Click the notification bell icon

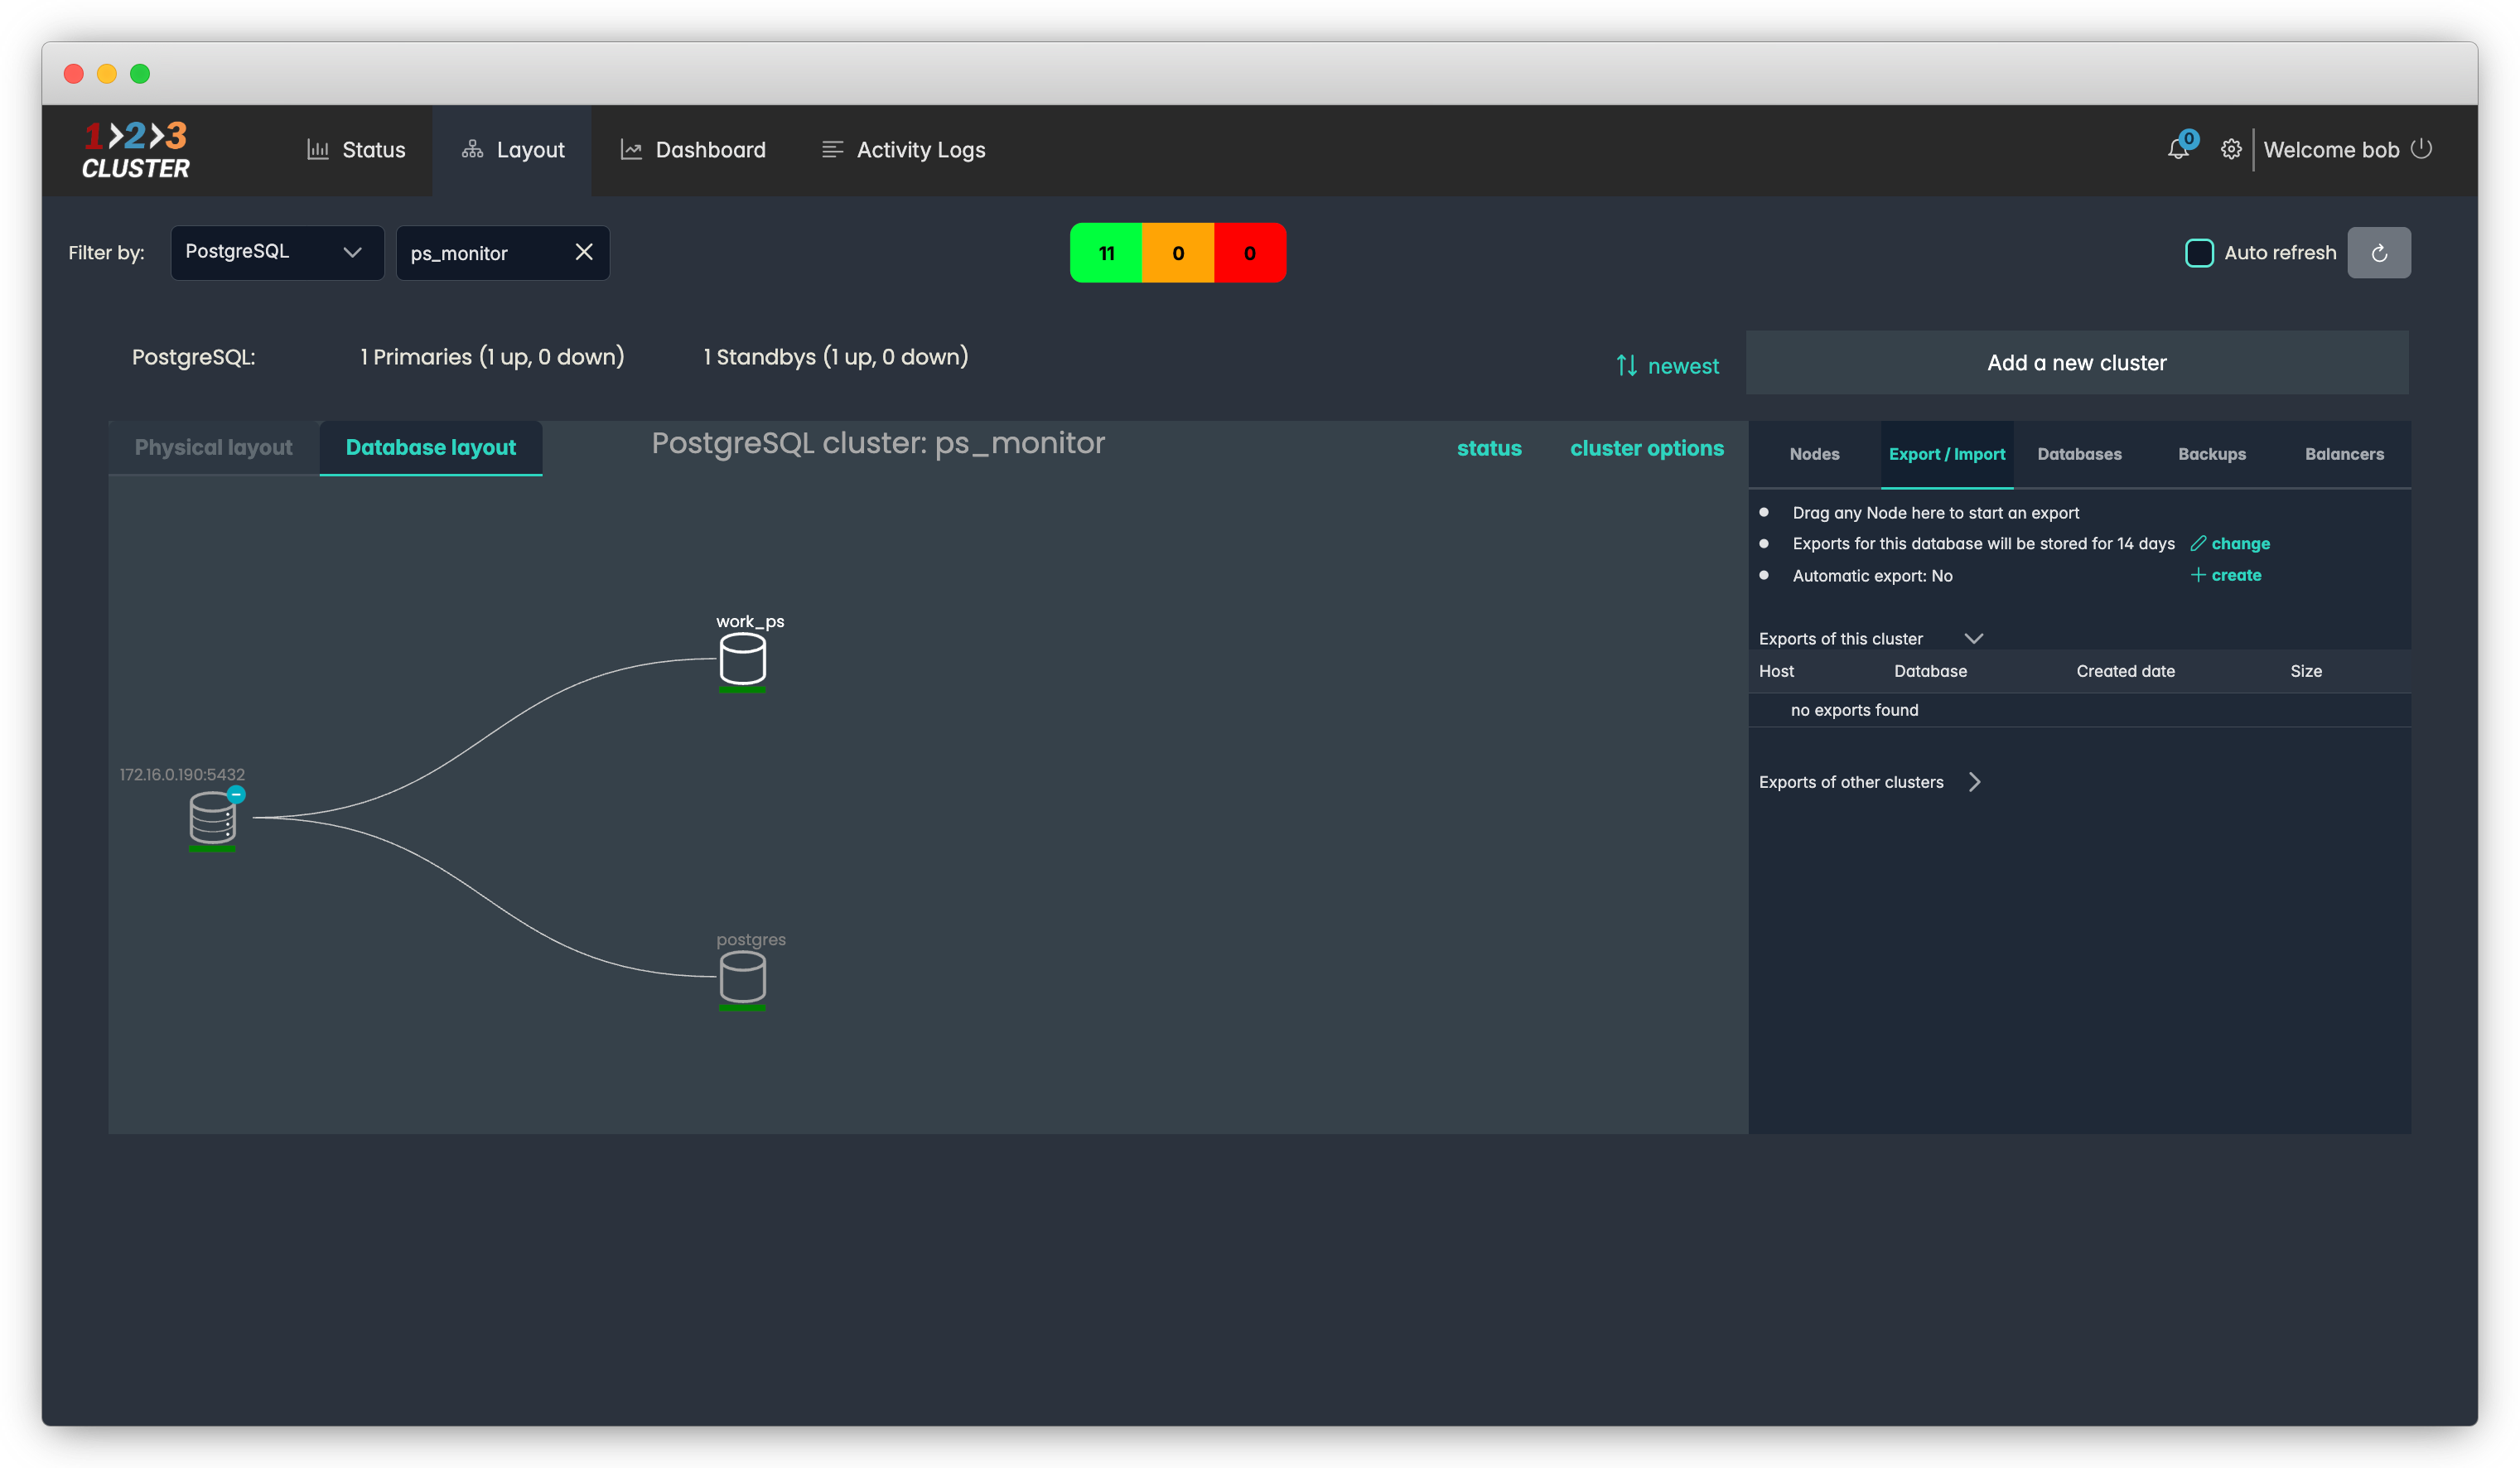point(2177,150)
